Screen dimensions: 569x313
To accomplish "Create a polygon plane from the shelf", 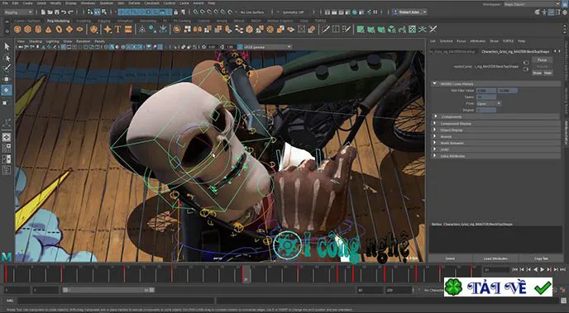I will pos(69,30).
